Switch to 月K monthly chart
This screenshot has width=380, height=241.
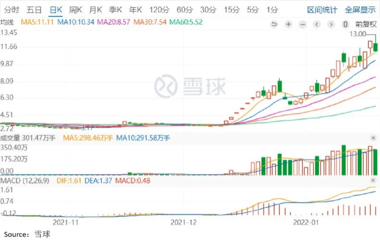[95, 10]
